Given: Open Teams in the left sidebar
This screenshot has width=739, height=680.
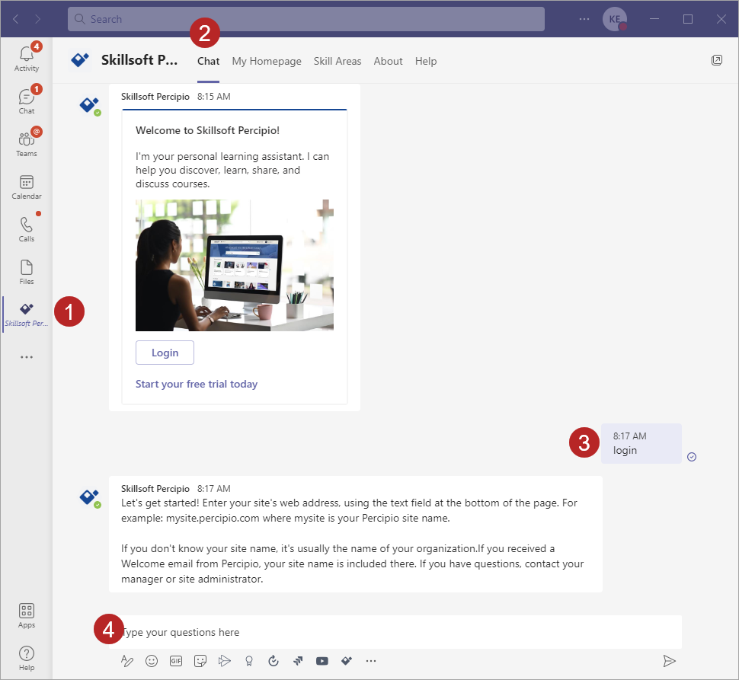Looking at the screenshot, I should (27, 143).
